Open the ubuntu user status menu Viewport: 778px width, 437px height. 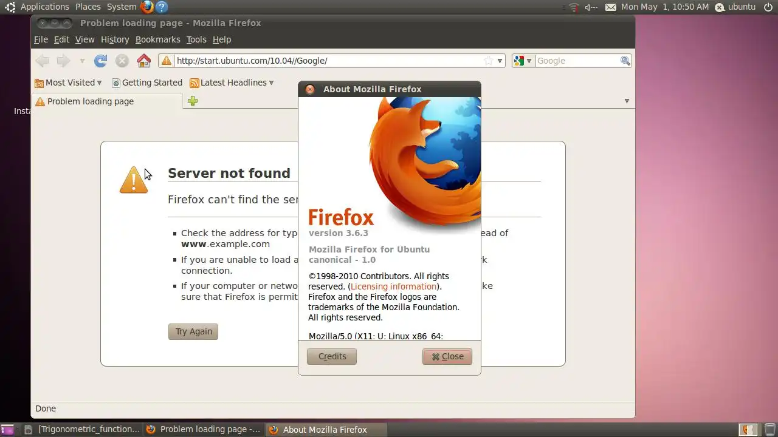coord(735,7)
